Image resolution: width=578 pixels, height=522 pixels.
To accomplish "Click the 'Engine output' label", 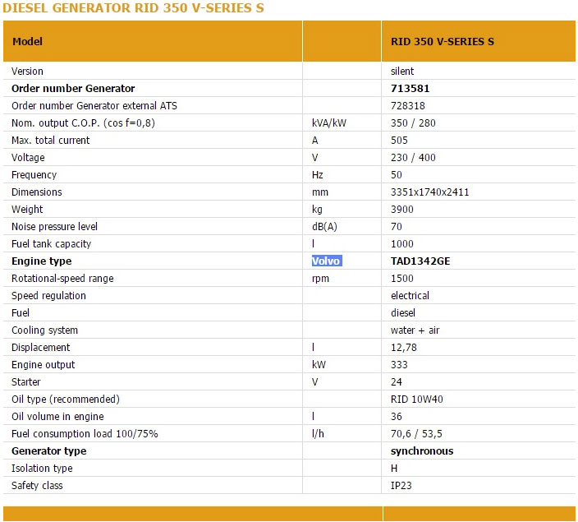I will 44,365.
